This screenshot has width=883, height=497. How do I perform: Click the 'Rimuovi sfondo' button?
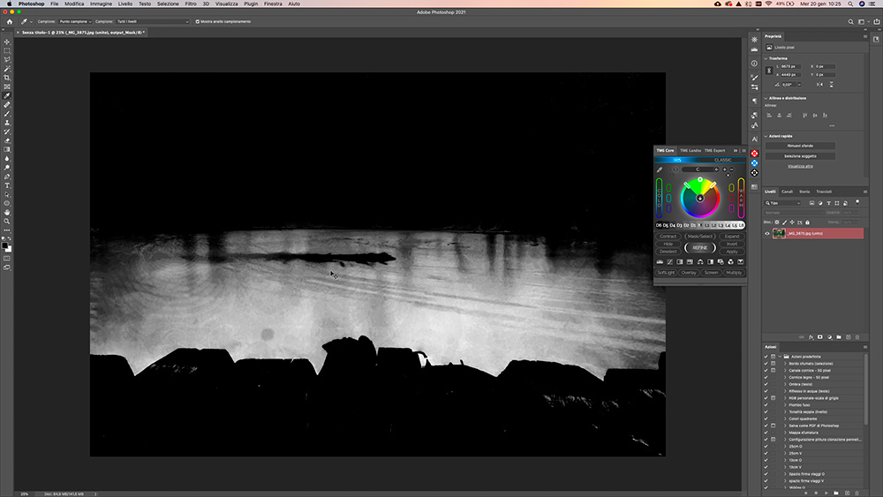point(799,146)
